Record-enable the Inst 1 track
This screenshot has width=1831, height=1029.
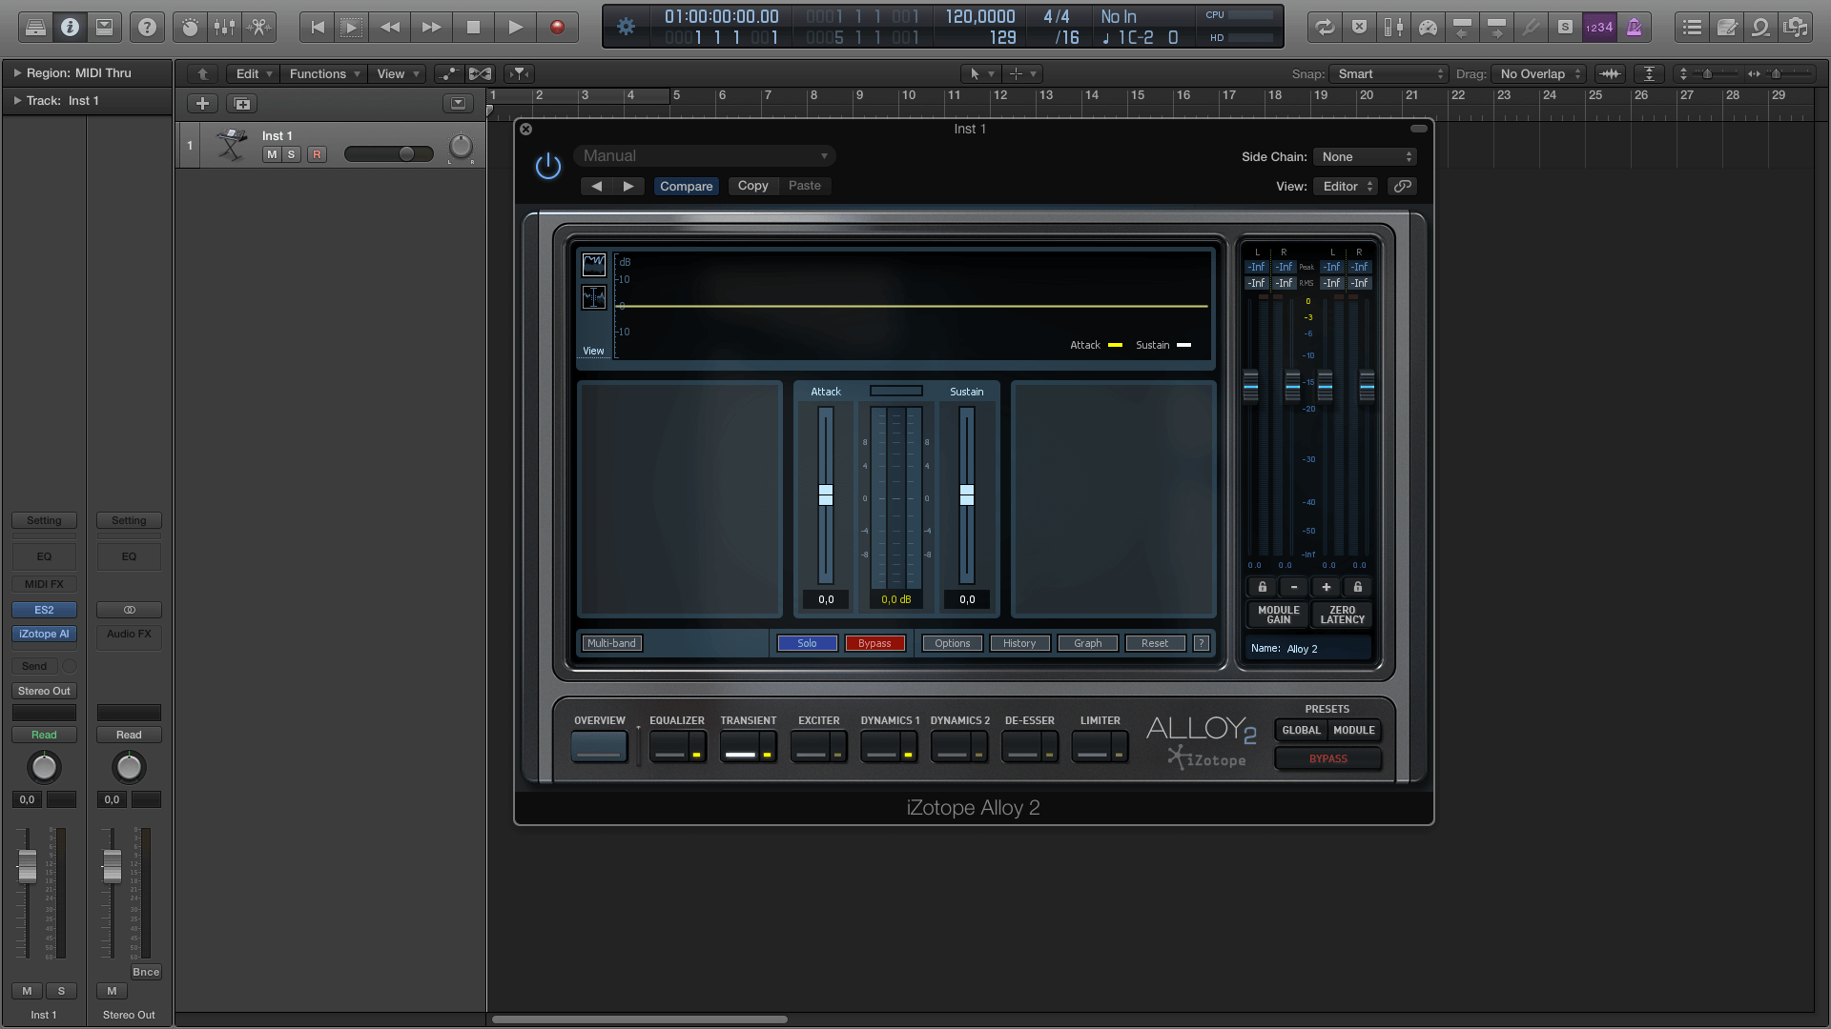pos(317,154)
